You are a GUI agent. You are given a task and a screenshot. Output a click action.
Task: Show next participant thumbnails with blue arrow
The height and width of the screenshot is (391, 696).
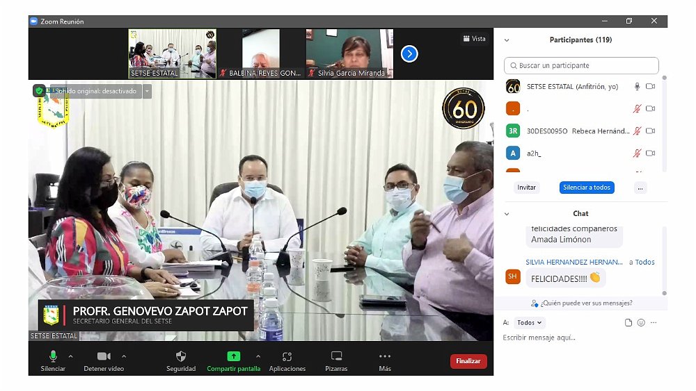[409, 53]
